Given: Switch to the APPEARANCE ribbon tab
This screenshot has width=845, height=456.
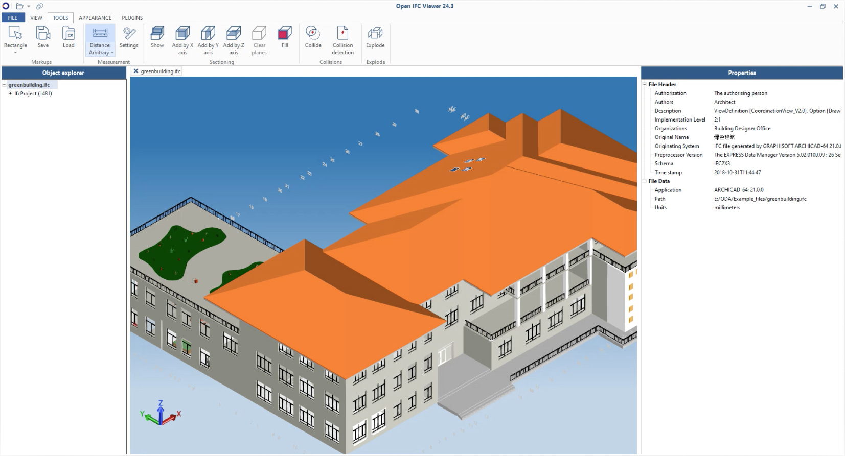Looking at the screenshot, I should point(95,18).
